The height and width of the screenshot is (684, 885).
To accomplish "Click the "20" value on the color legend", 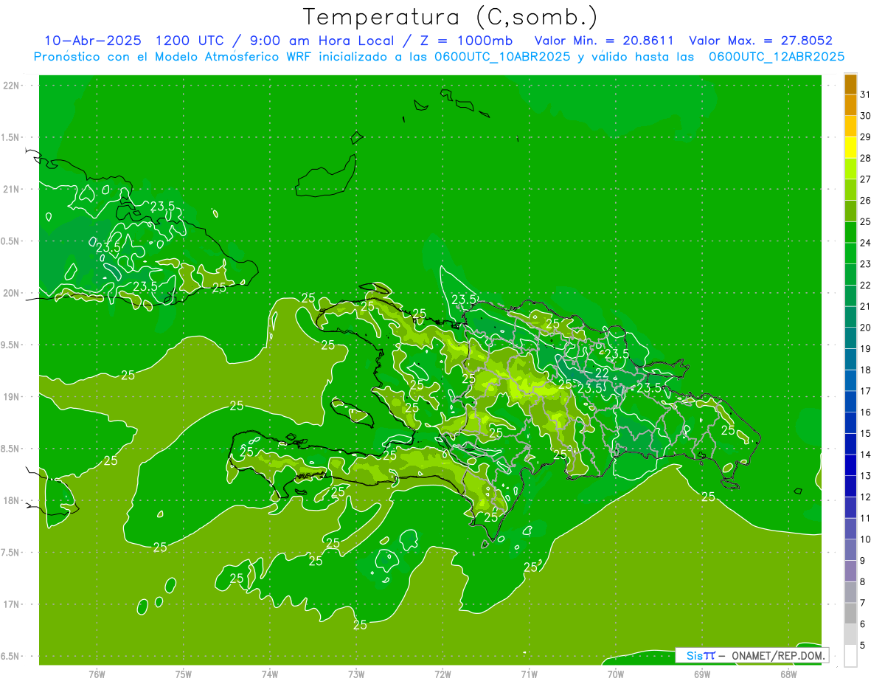I will click(x=866, y=328).
